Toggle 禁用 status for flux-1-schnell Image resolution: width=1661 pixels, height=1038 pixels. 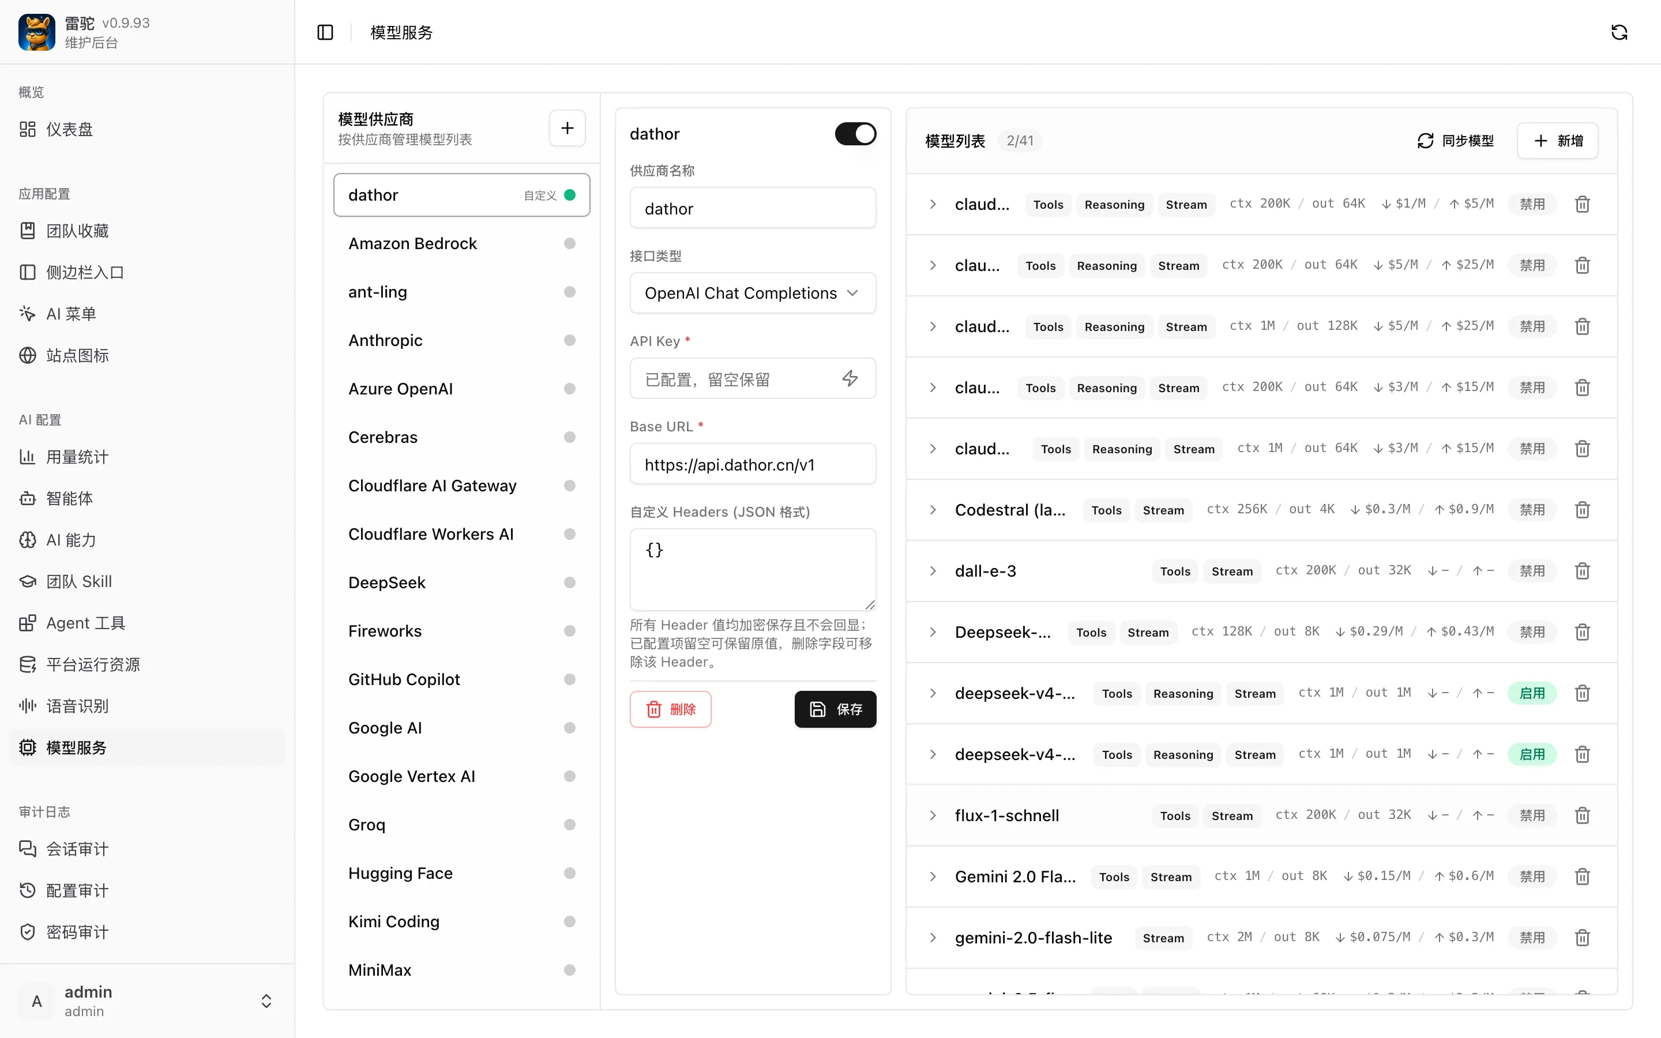click(1532, 815)
